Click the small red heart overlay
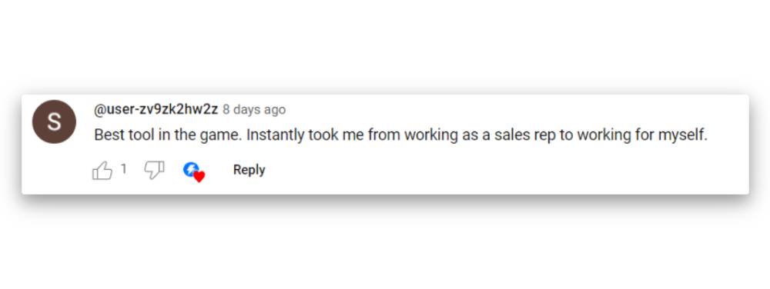The height and width of the screenshot is (289, 770). (199, 177)
